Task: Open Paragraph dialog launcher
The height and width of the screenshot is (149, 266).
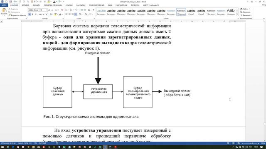Action: [x=94, y=19]
